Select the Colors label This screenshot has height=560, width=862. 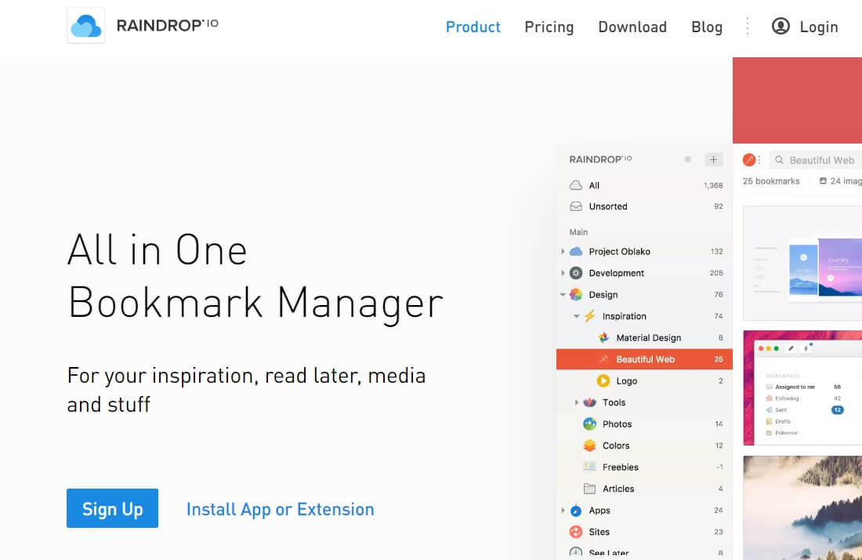[616, 445]
